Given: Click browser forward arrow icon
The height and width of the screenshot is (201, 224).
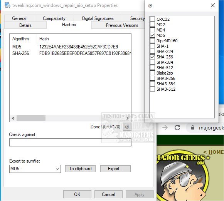Looking at the screenshot, I should pyautogui.click(x=165, y=128).
